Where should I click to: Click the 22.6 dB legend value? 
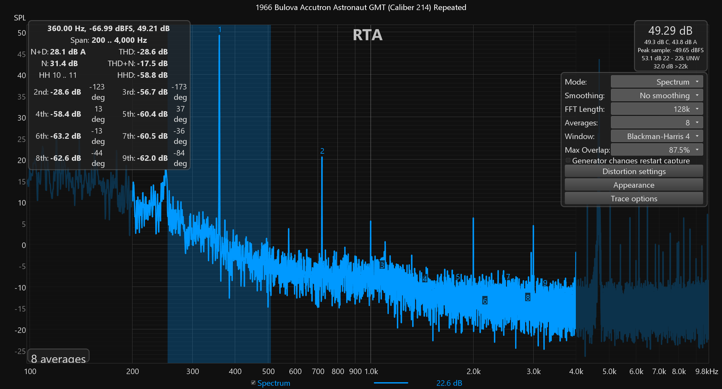(449, 383)
